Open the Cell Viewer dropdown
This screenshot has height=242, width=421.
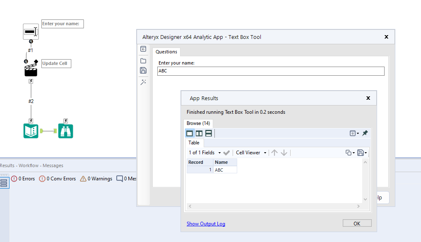pos(251,152)
